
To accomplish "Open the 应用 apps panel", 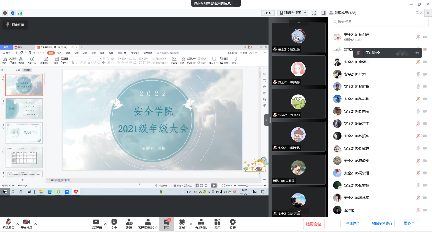I will [217, 222].
